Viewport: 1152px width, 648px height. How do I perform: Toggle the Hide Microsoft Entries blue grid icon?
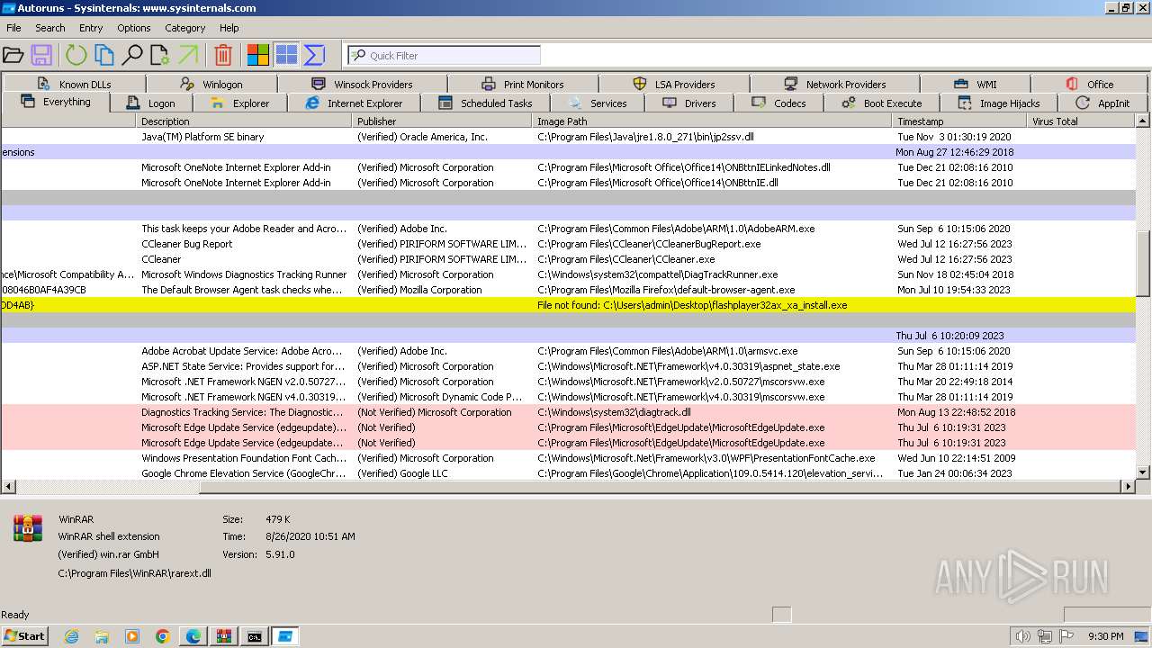[286, 55]
